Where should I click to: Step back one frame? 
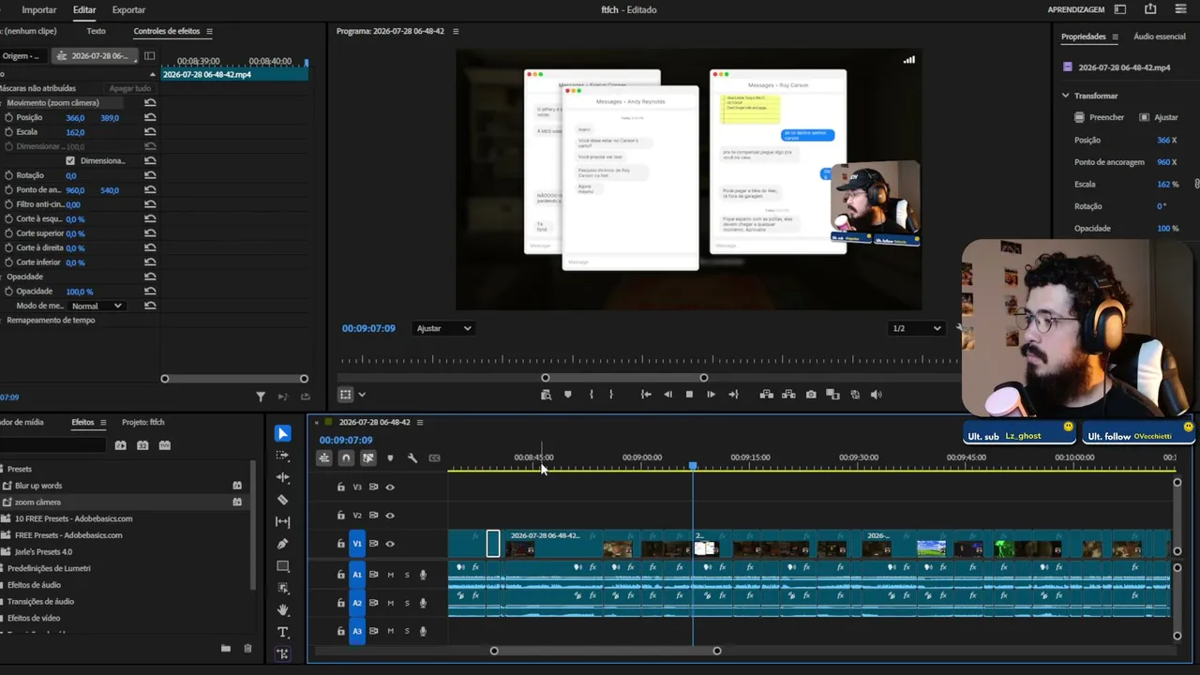coord(667,395)
